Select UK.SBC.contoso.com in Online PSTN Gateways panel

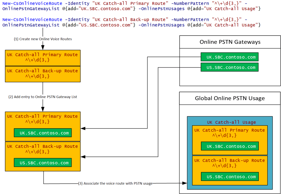click(229, 57)
